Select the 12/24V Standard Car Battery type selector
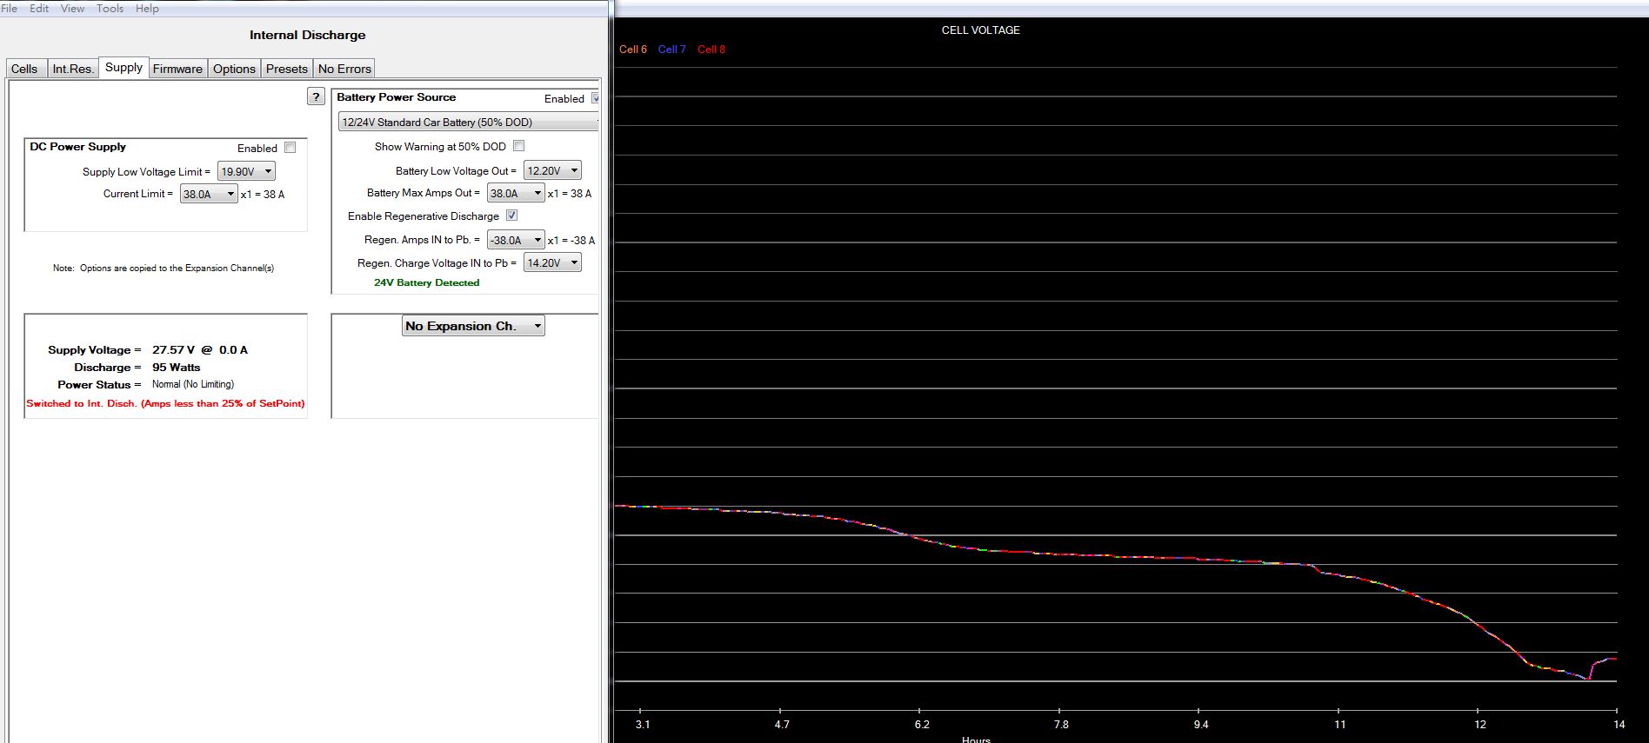The image size is (1649, 743). coord(467,123)
